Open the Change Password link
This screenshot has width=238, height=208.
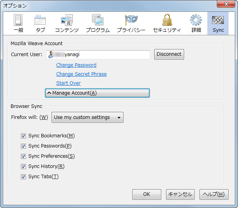pyautogui.click(x=76, y=65)
